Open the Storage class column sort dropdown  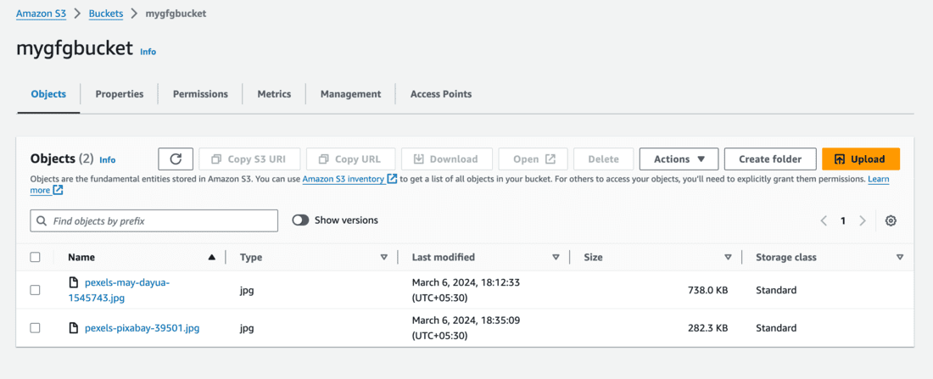(900, 257)
